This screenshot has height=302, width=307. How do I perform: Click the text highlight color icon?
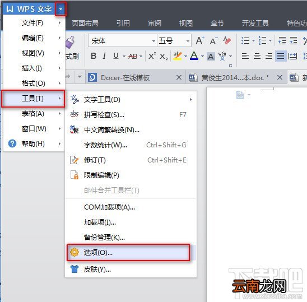178,56
